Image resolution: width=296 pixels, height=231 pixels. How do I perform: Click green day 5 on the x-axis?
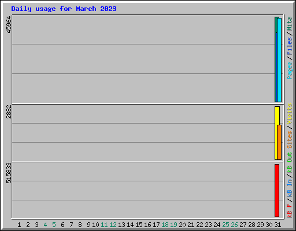tap(54, 225)
